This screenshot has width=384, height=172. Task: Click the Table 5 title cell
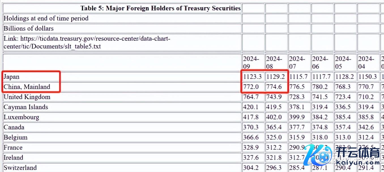160,8
